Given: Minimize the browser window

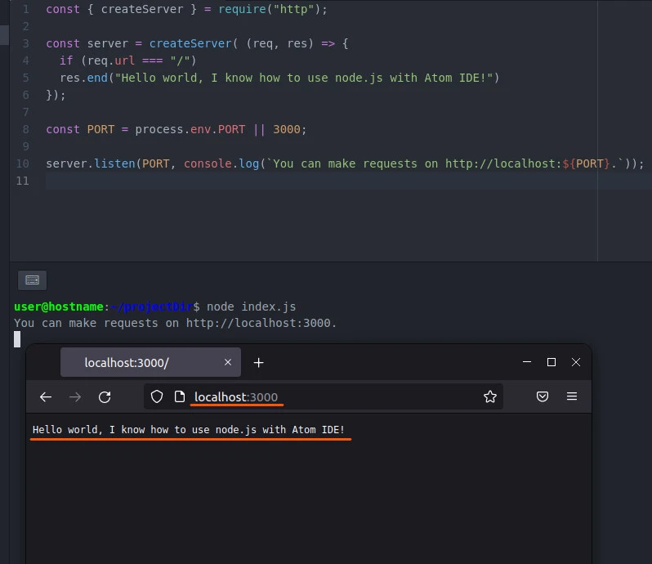Looking at the screenshot, I should (526, 362).
